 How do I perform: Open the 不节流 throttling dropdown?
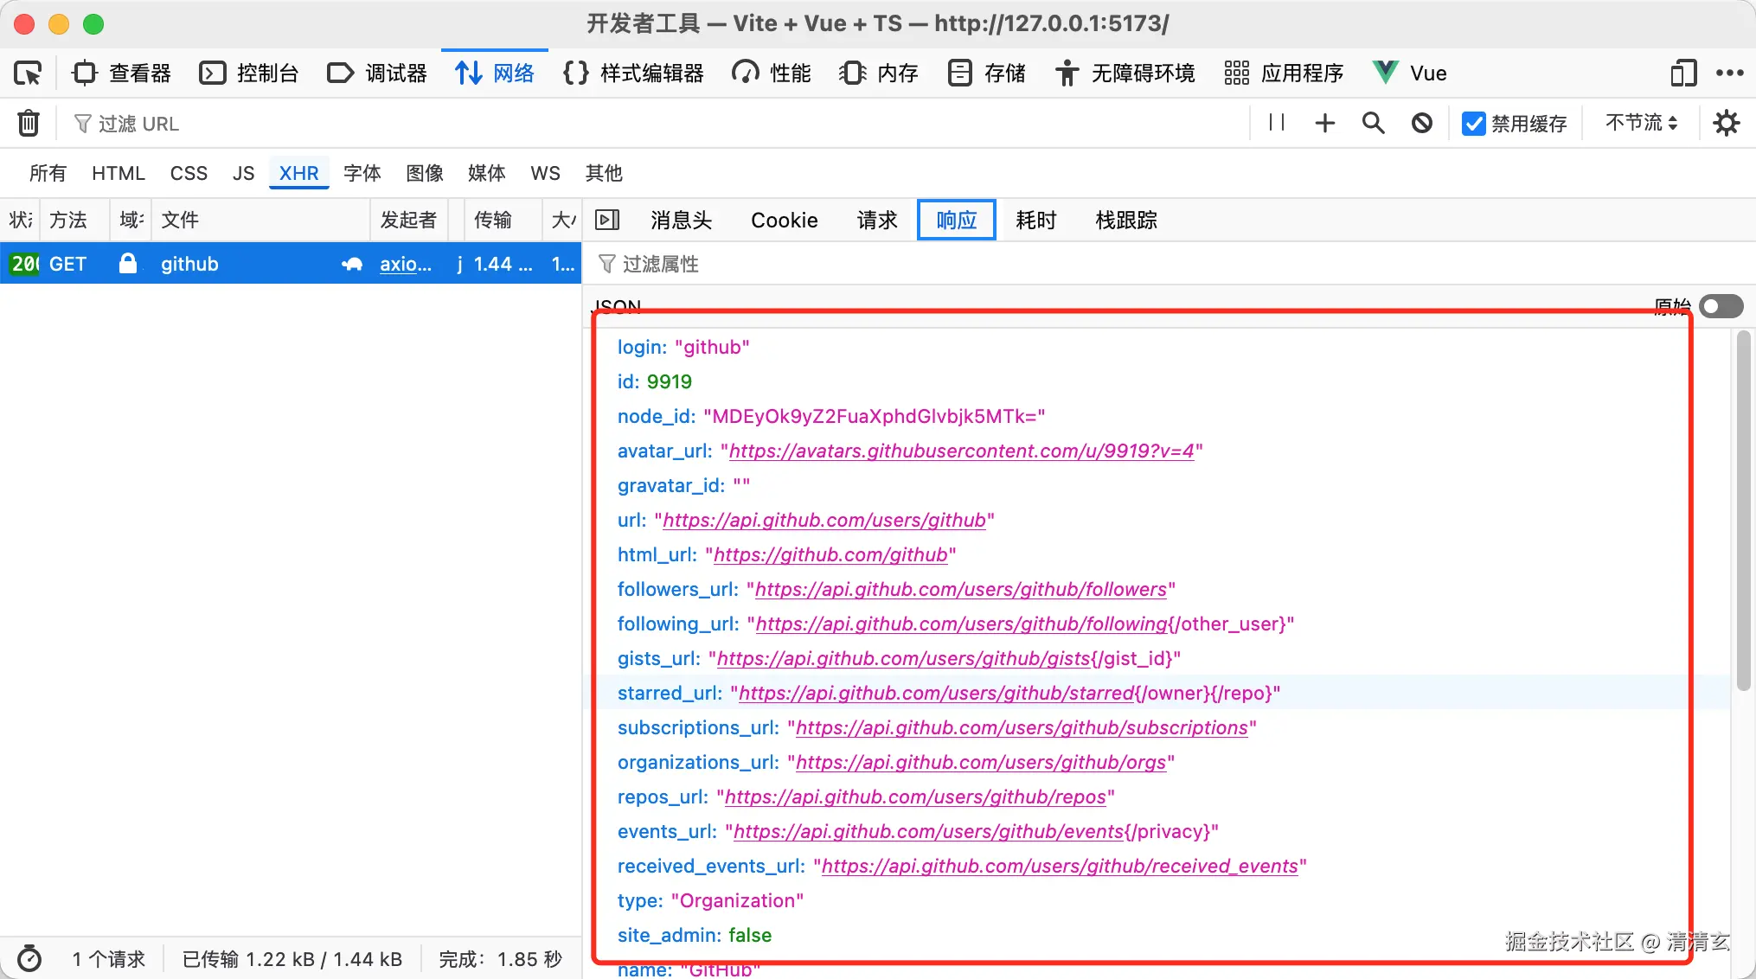pyautogui.click(x=1639, y=123)
